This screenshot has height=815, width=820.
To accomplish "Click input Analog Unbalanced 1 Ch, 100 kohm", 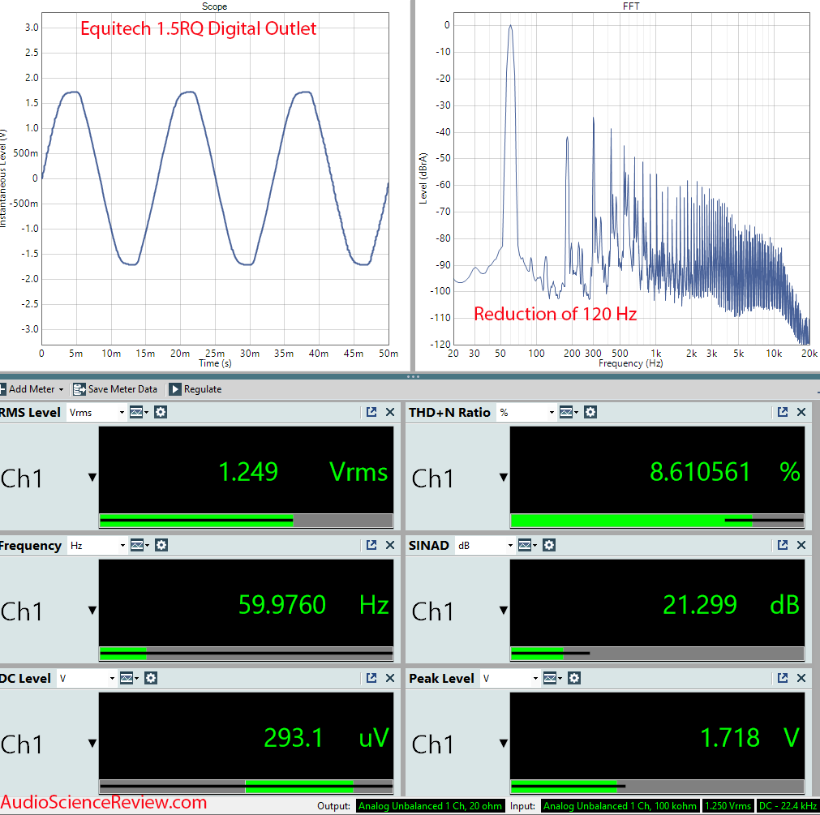I will point(620,806).
